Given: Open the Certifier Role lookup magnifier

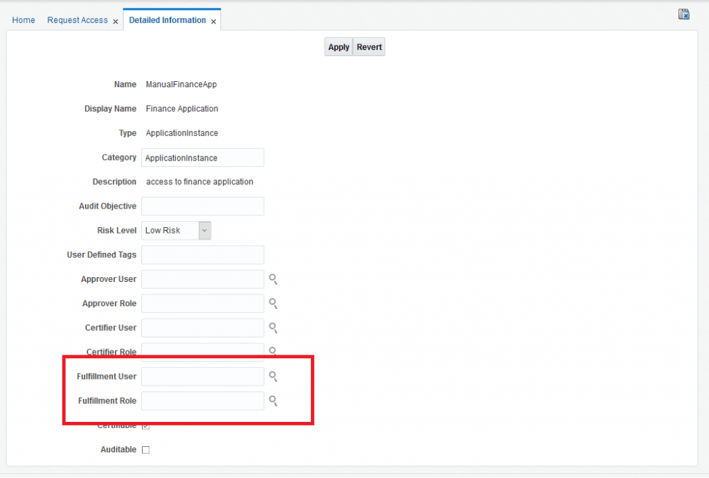Looking at the screenshot, I should pyautogui.click(x=273, y=351).
